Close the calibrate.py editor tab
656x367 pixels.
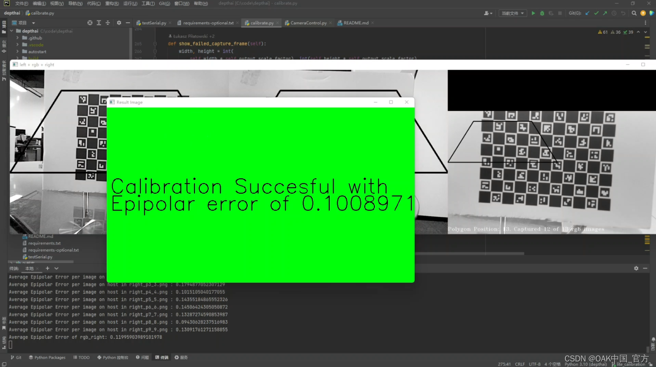[278, 23]
